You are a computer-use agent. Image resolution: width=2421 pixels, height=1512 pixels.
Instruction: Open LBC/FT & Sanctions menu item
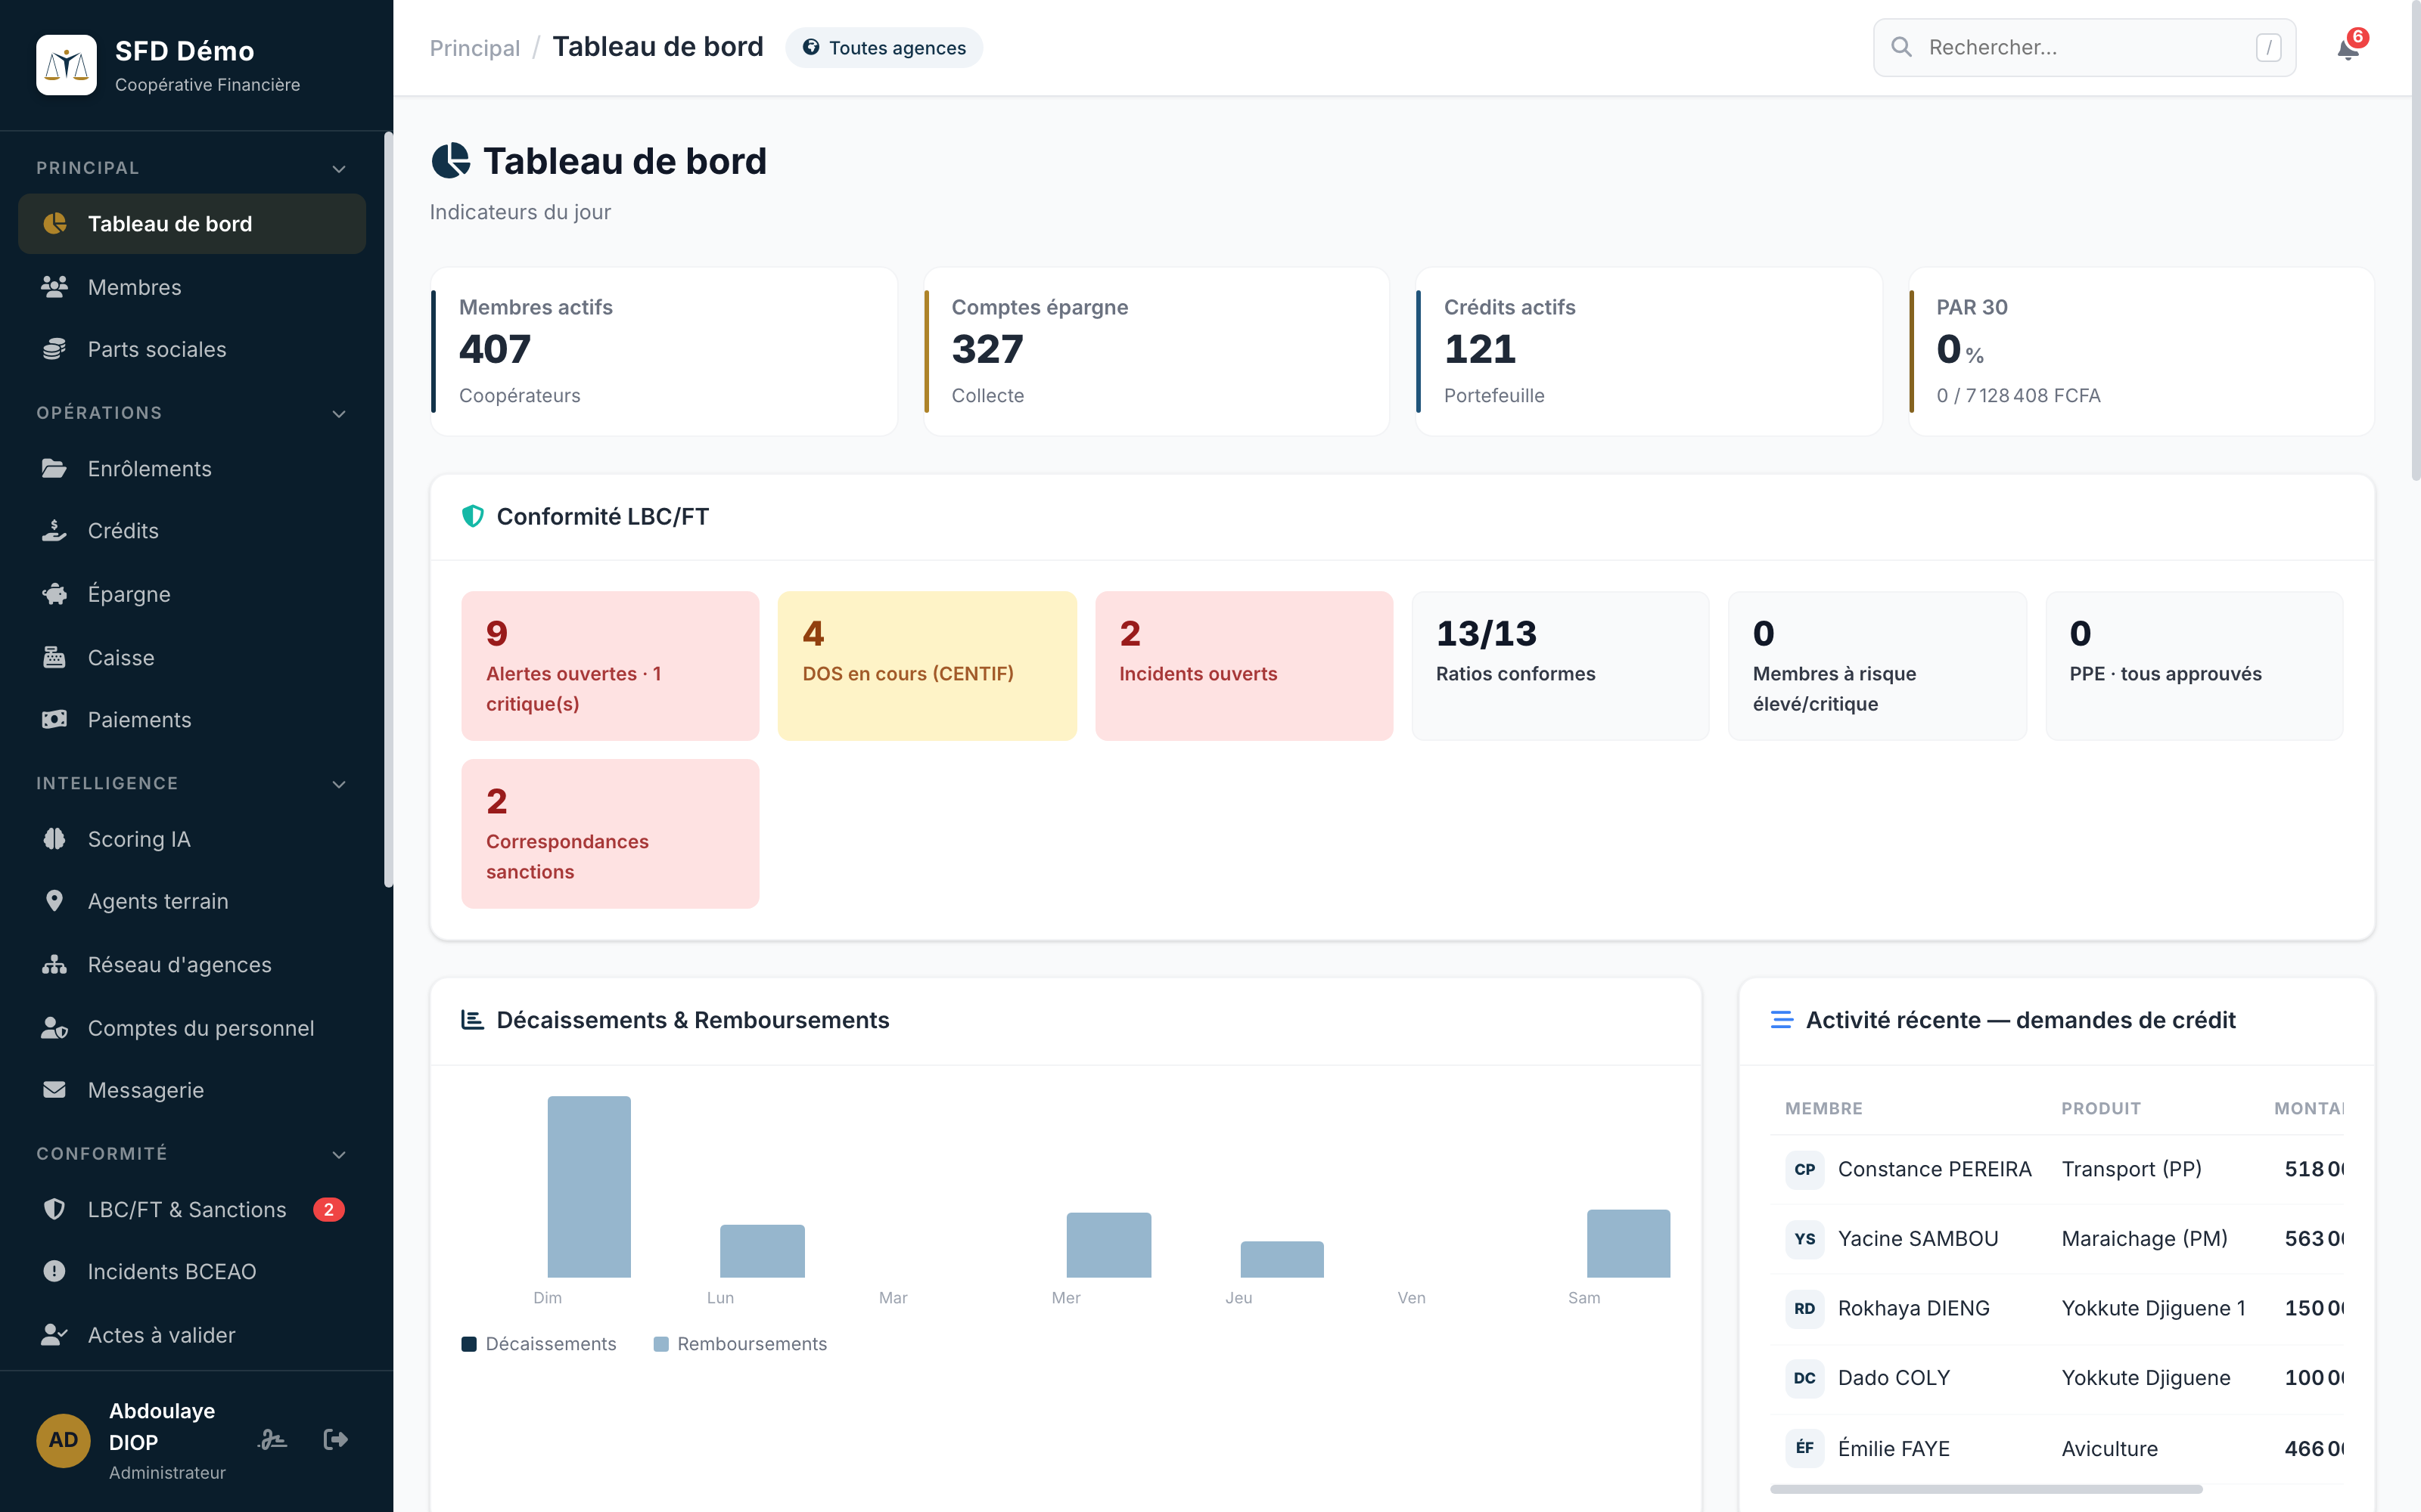click(192, 1209)
